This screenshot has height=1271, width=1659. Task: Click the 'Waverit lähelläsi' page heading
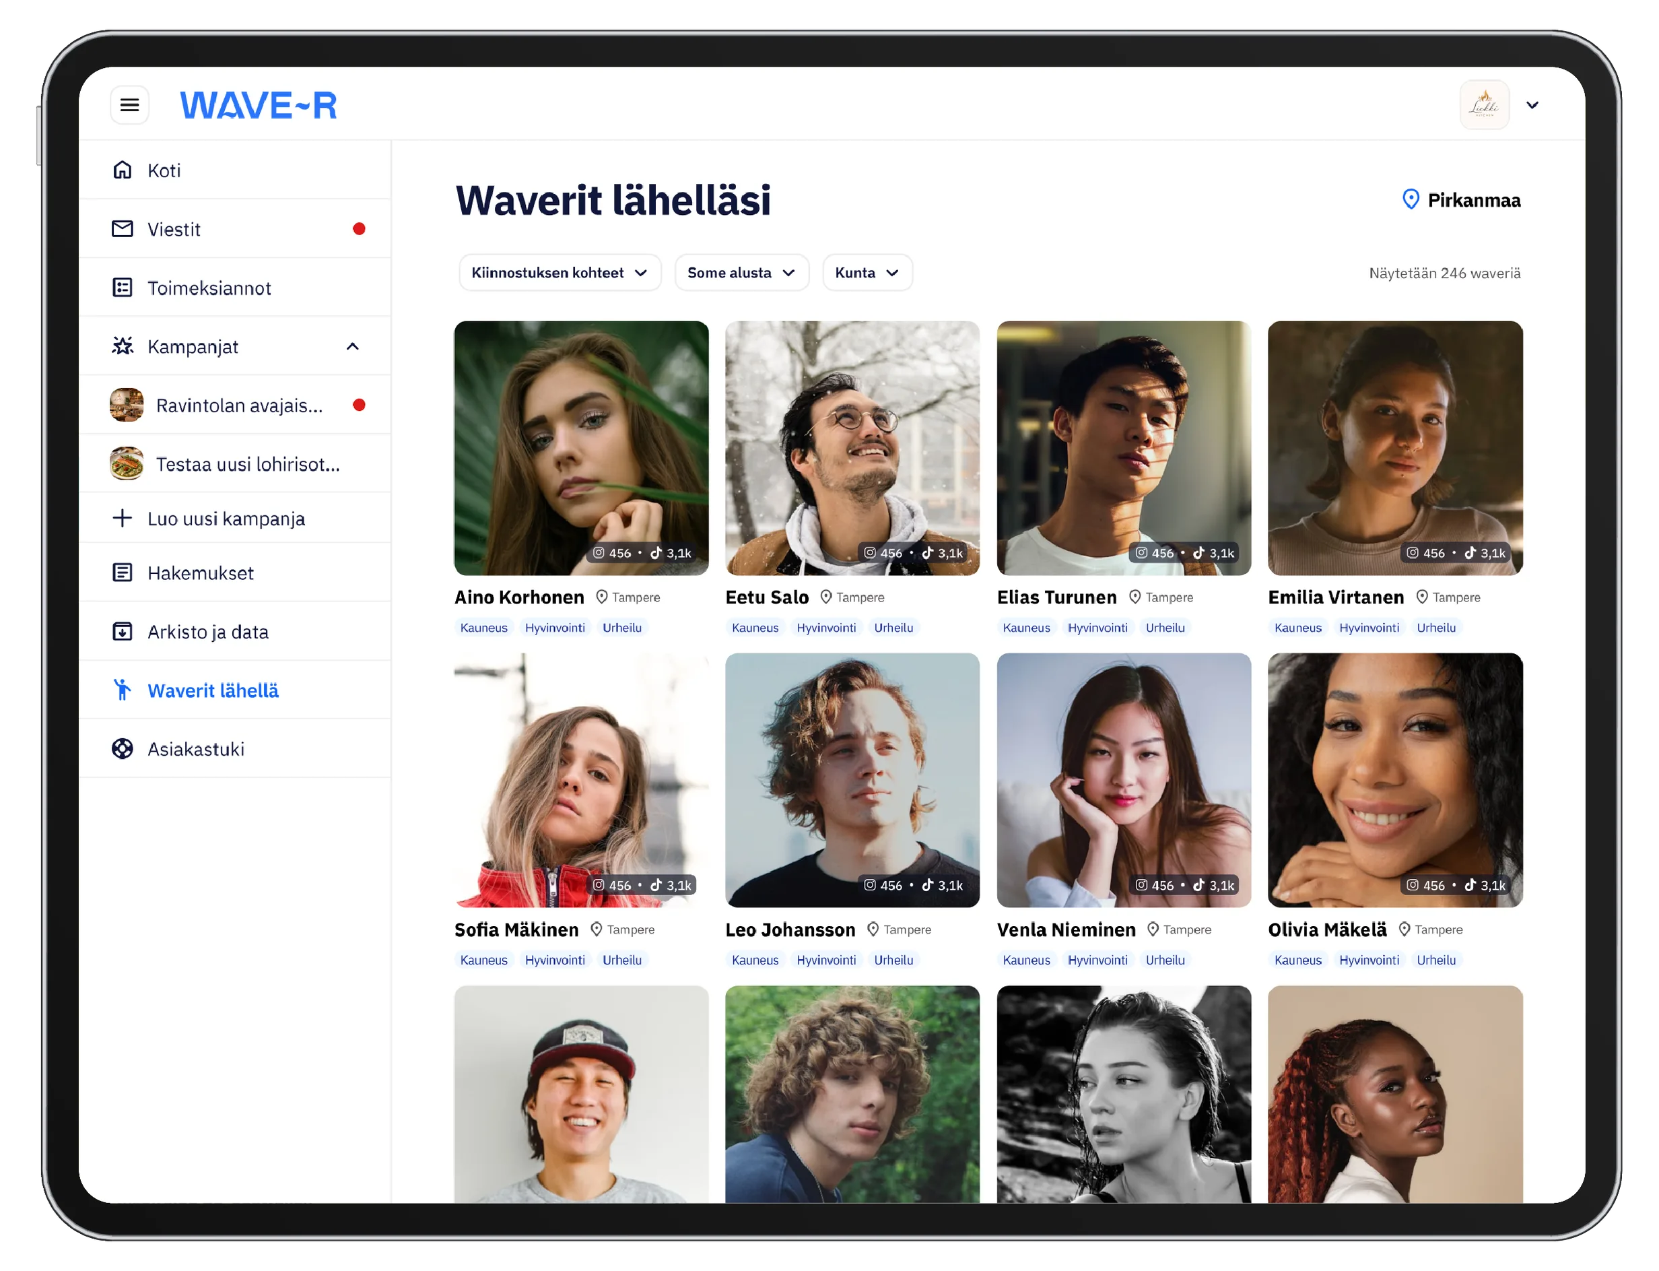coord(613,201)
